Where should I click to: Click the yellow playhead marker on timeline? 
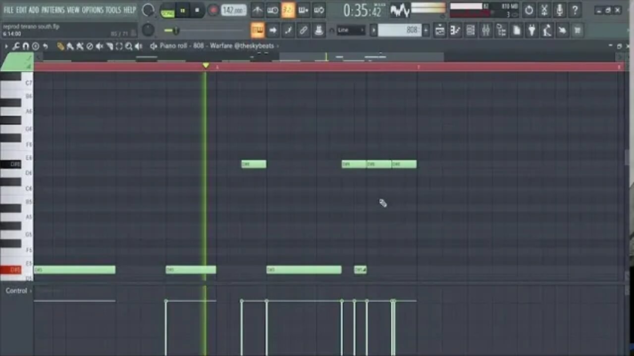[x=206, y=65]
